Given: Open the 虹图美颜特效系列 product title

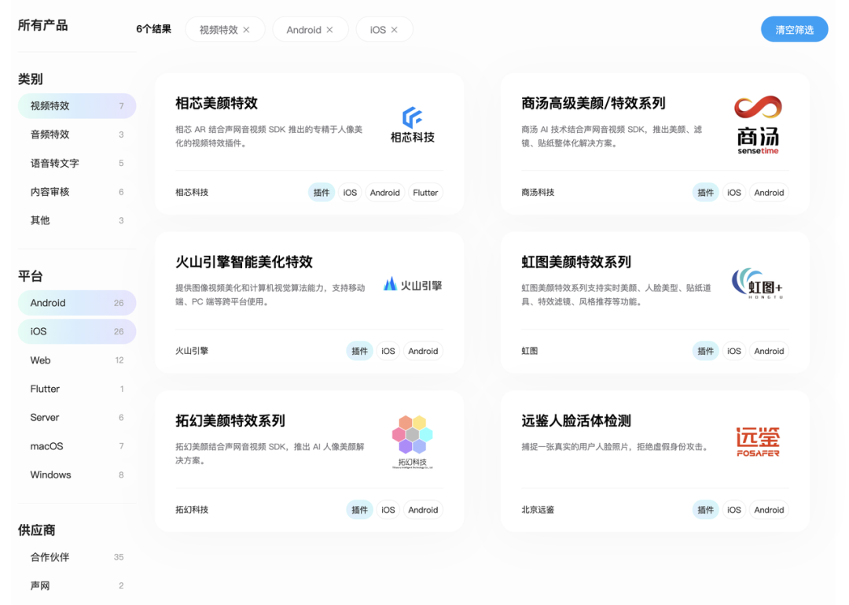Looking at the screenshot, I should pyautogui.click(x=576, y=262).
